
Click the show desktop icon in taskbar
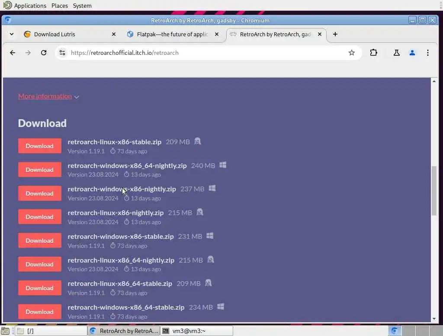[x=5, y=331]
